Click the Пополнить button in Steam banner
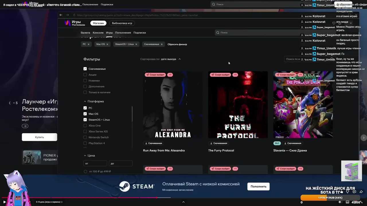This screenshot has height=206, width=367. [x=258, y=187]
